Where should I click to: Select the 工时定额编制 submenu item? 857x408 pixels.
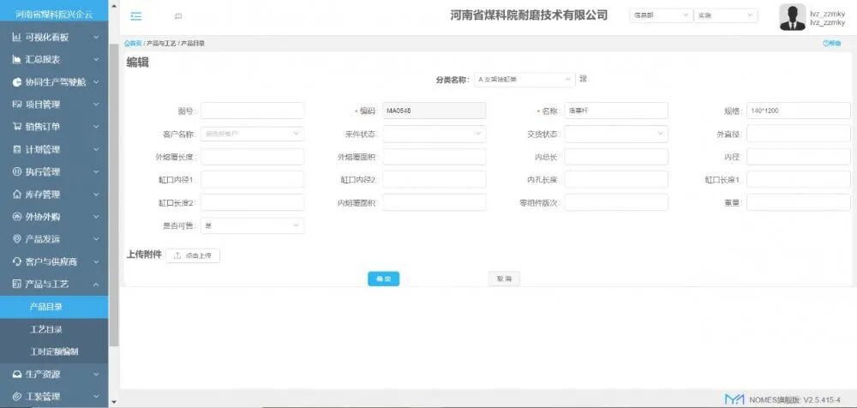[x=54, y=351]
